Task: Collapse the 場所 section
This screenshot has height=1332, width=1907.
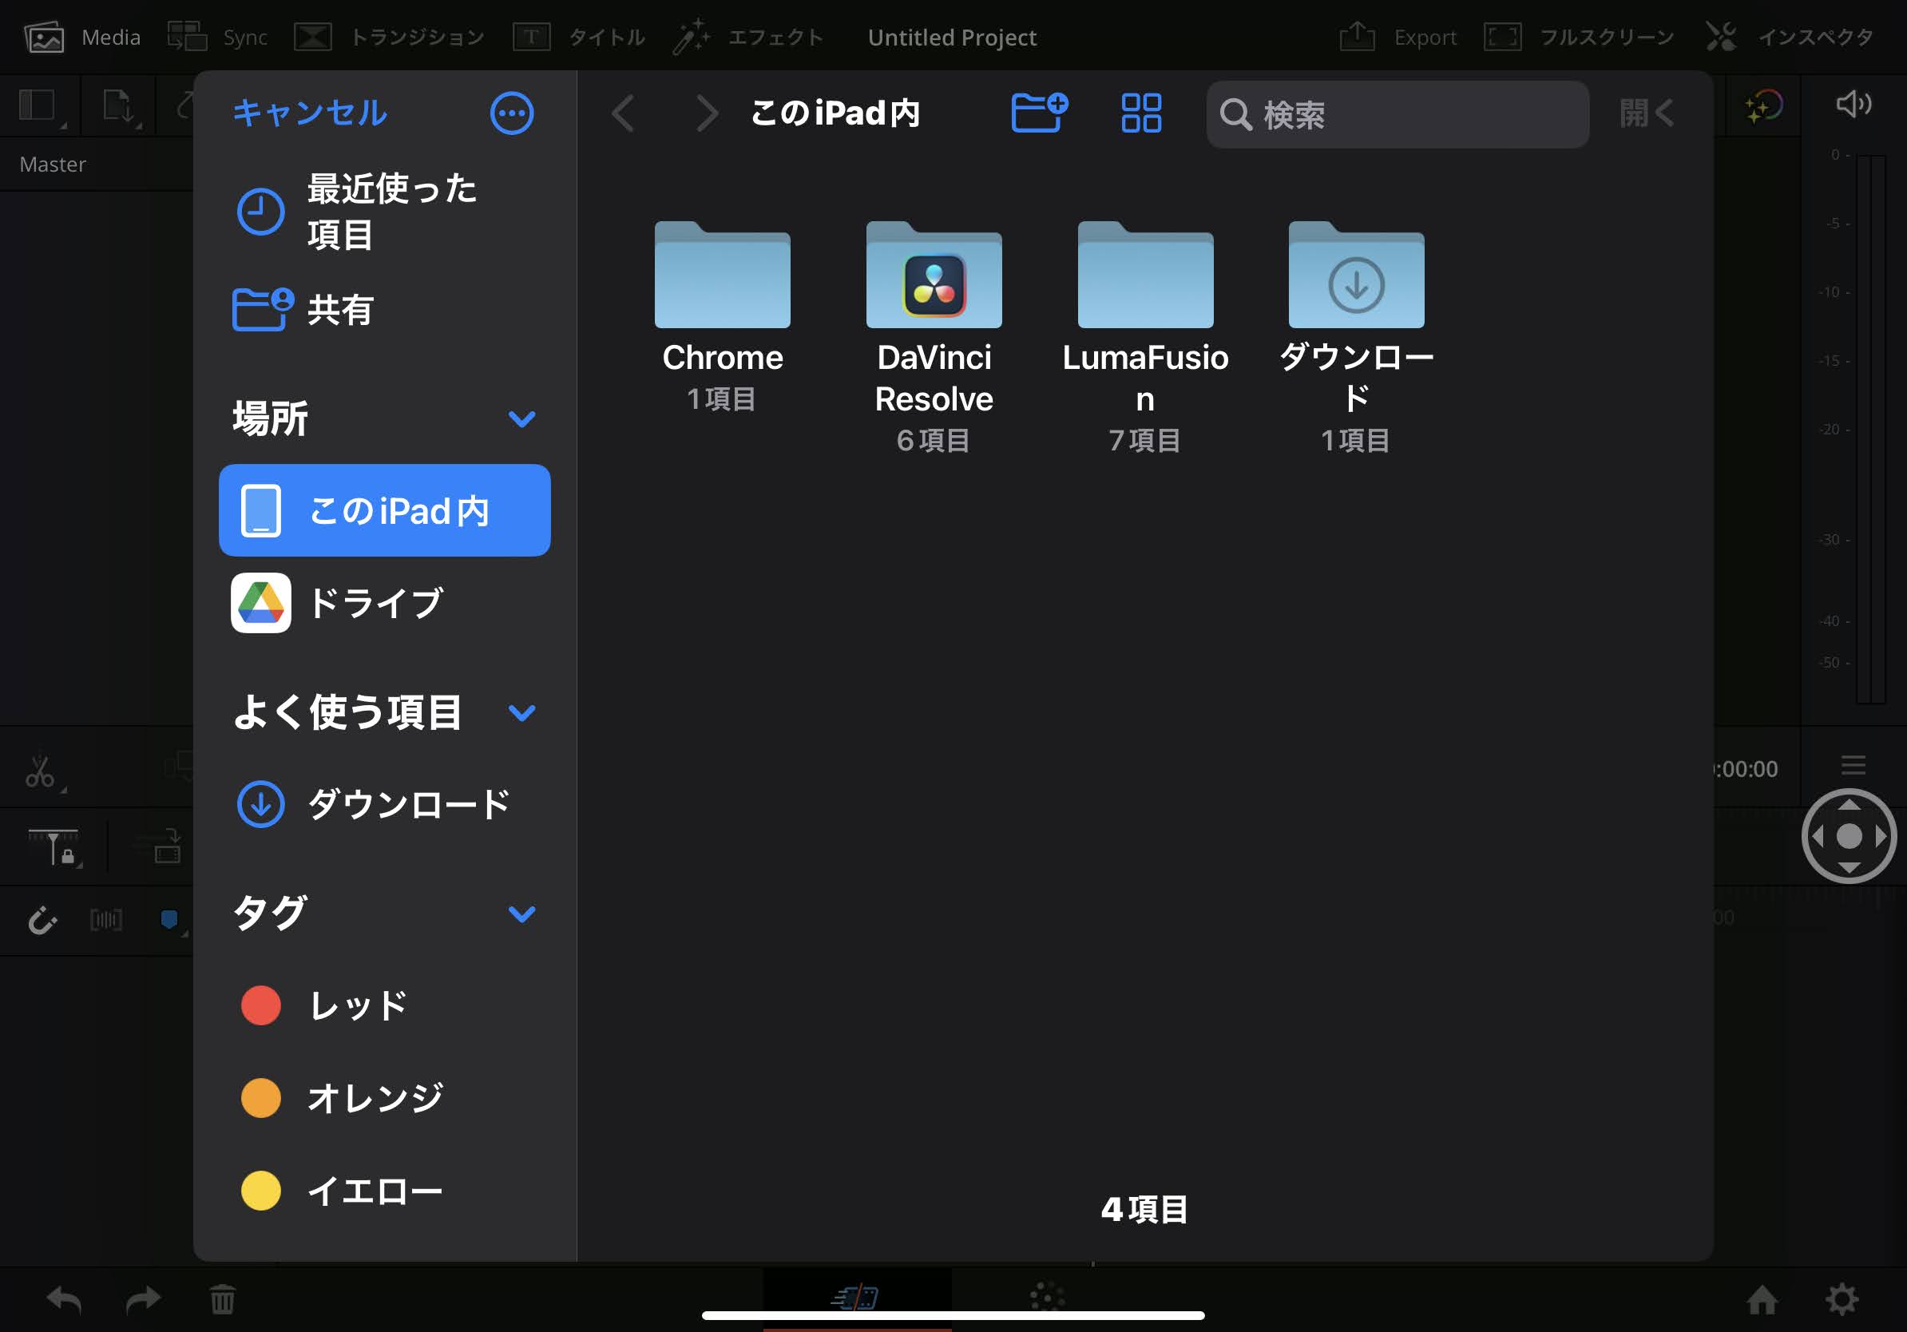Action: tap(521, 418)
